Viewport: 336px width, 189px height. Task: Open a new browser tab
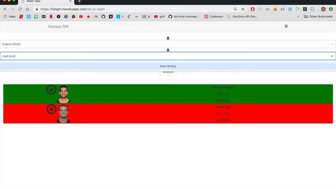[x=79, y=1]
